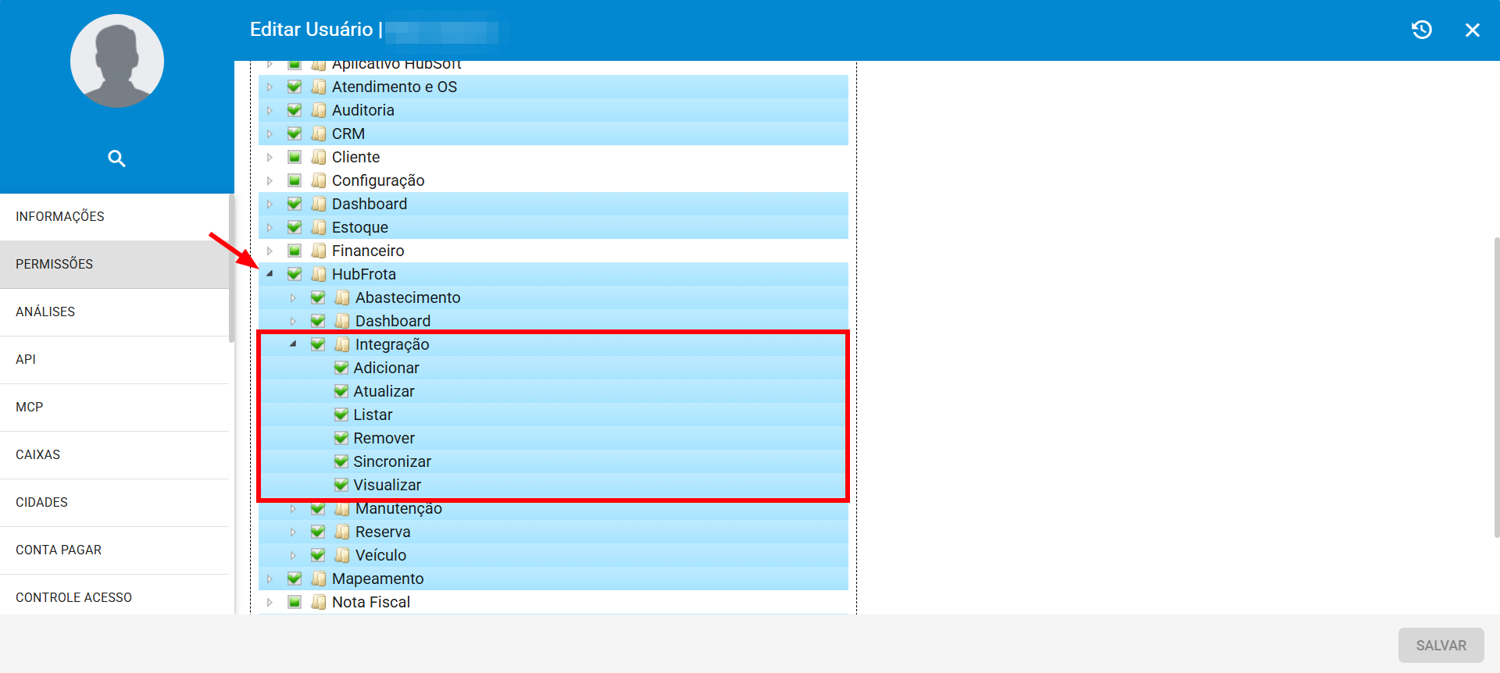Click the Integração folder icon
The image size is (1500, 673).
click(342, 344)
